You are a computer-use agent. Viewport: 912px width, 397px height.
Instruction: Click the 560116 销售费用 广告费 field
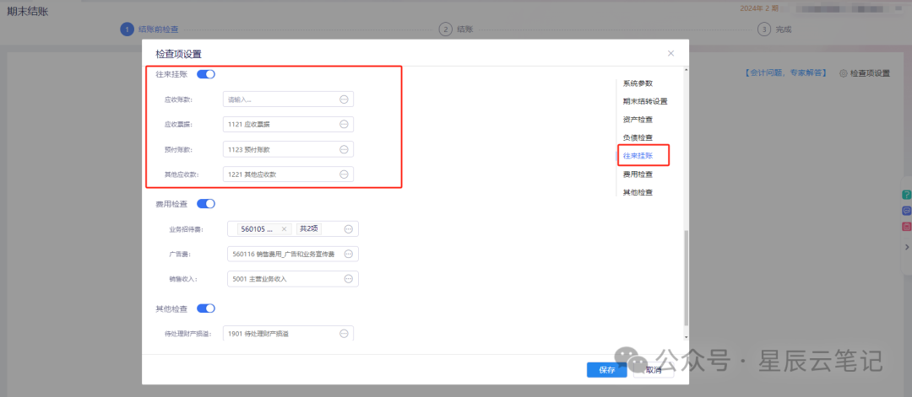(292, 254)
